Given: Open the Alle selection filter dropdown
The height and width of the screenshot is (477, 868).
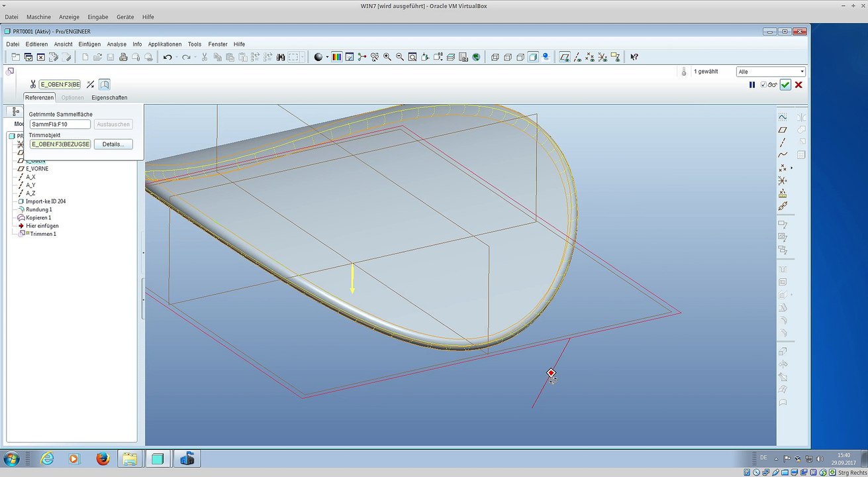Looking at the screenshot, I should [x=771, y=72].
